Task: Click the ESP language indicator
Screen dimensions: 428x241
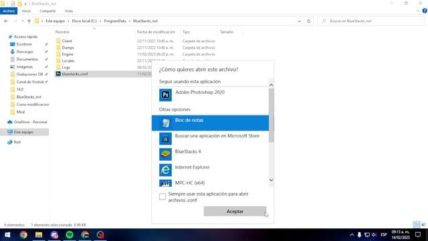Action: [384, 235]
